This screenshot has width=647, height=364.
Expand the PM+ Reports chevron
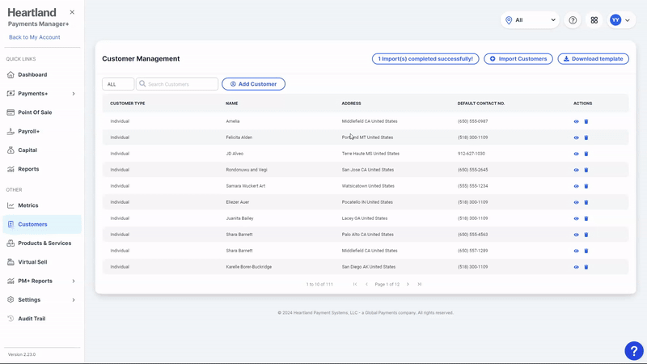point(74,281)
